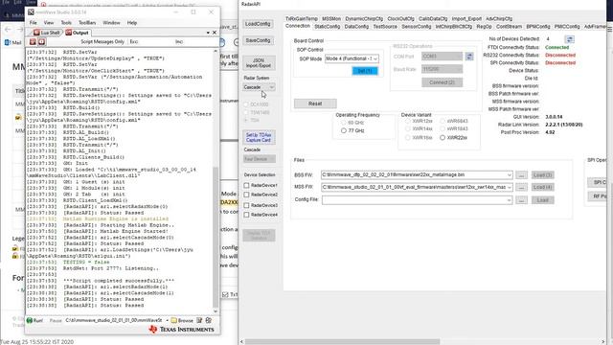Viewport: 613px width, 345px height.
Task: Click Set Up TDAxx Capture Card button
Action: coord(259,137)
